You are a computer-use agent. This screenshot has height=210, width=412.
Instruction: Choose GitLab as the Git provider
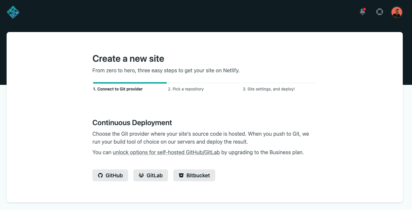(154, 175)
